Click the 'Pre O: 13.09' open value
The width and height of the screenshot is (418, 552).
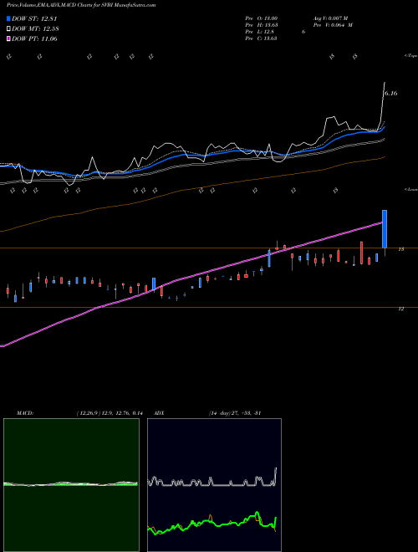(x=261, y=18)
